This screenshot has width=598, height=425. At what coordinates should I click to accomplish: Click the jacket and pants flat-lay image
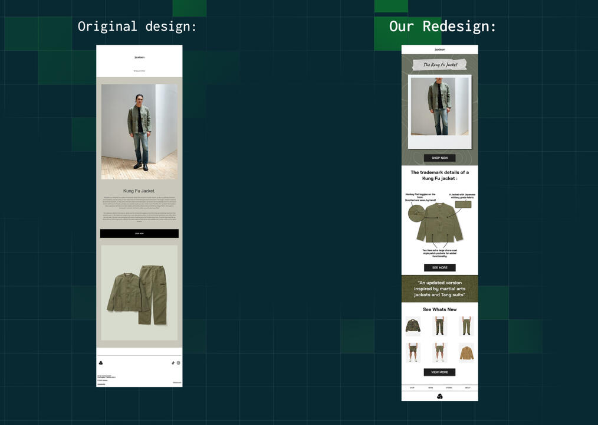(x=139, y=293)
